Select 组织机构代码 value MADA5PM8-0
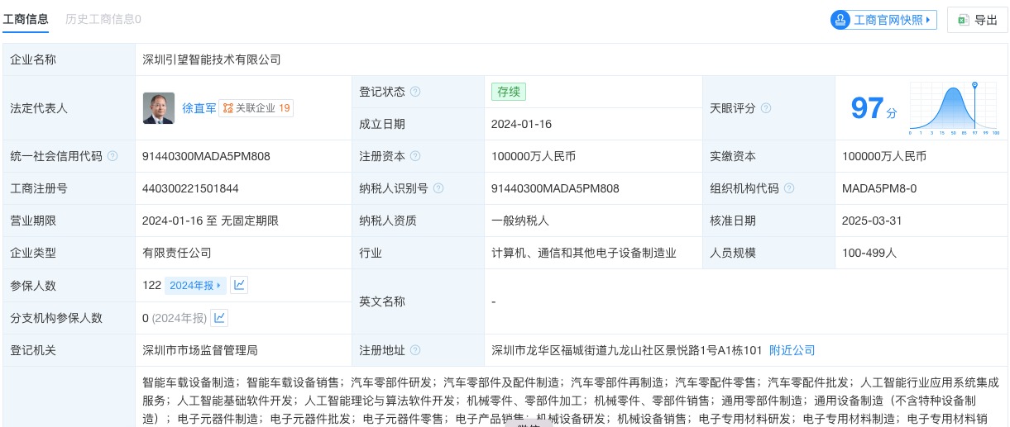This screenshot has width=1010, height=427. [x=879, y=188]
